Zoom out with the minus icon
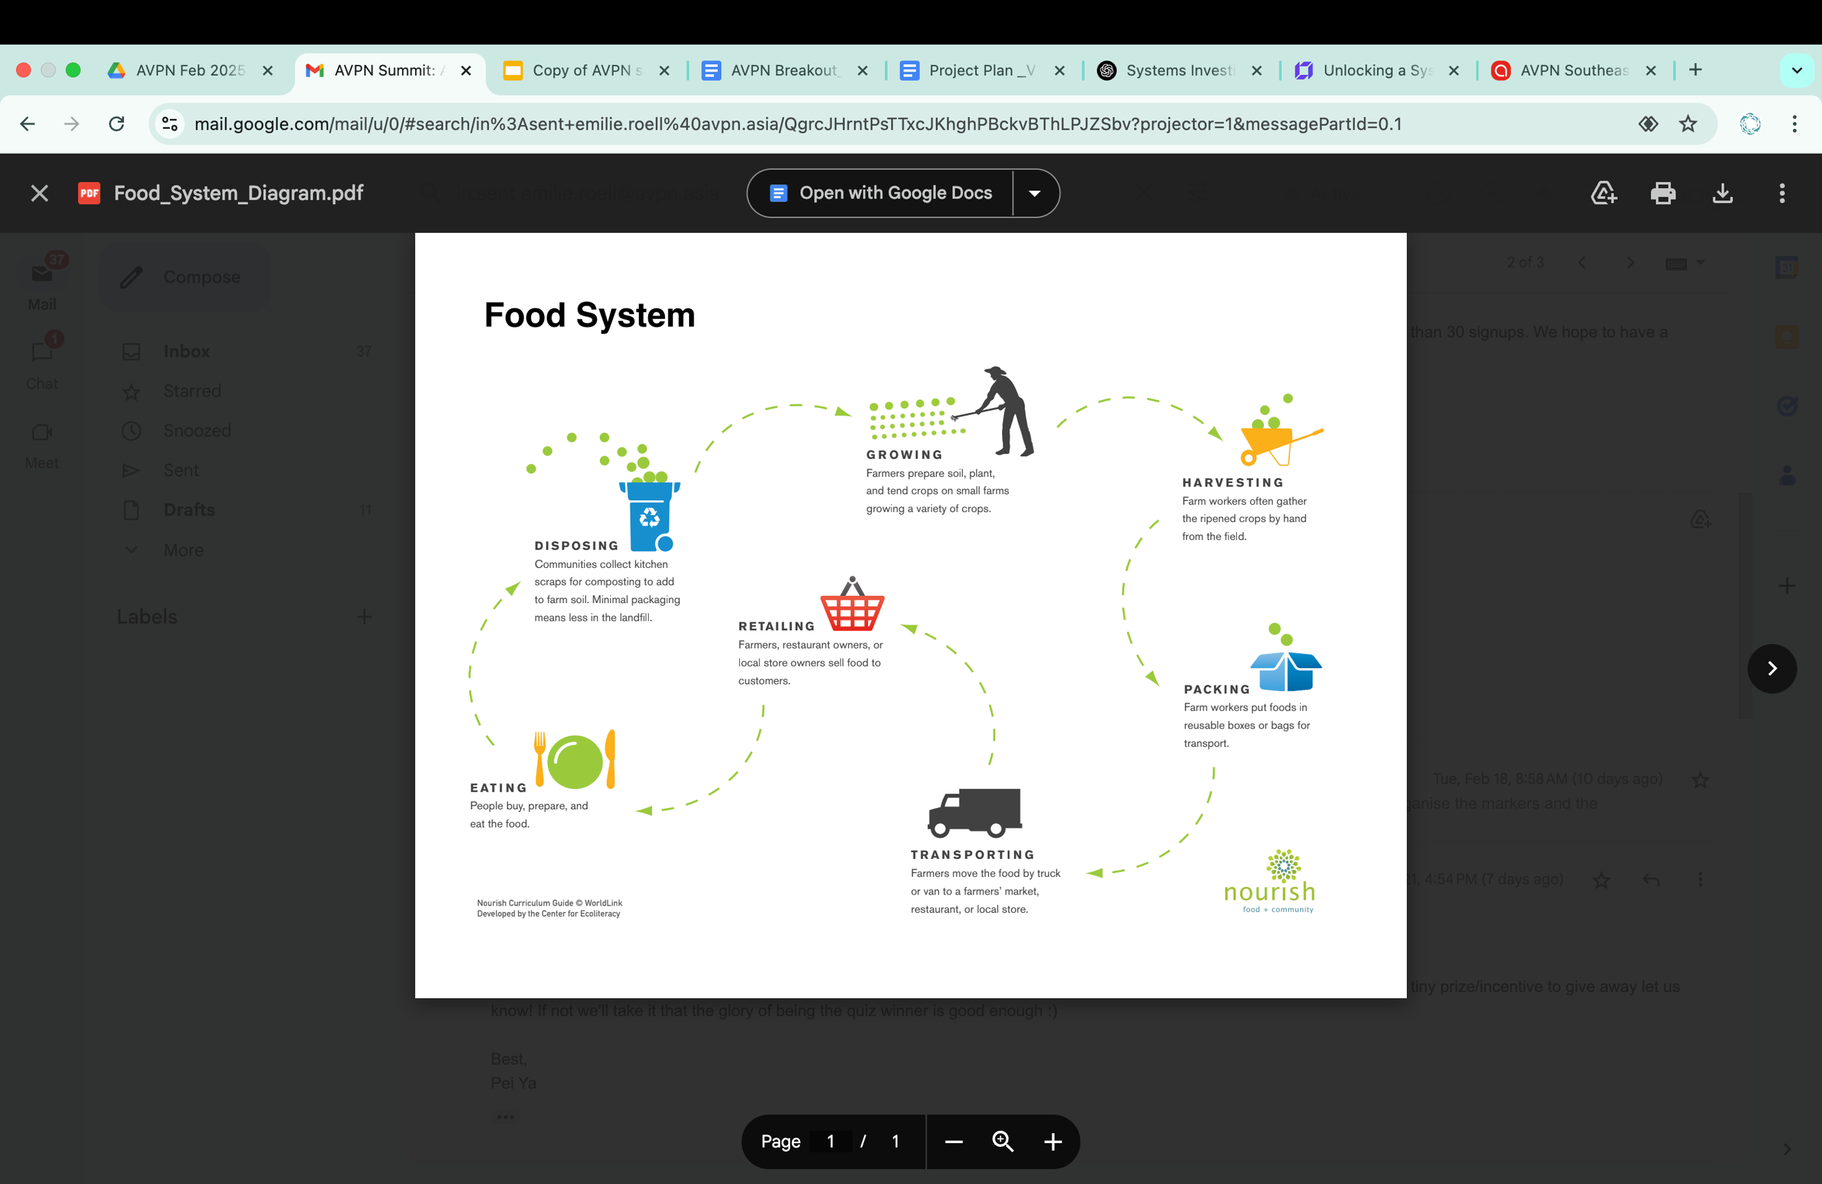 click(953, 1142)
